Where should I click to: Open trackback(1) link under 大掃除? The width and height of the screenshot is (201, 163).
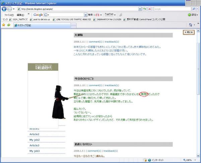112,42
